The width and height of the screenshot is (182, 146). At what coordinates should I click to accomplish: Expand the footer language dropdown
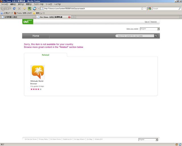point(148,139)
